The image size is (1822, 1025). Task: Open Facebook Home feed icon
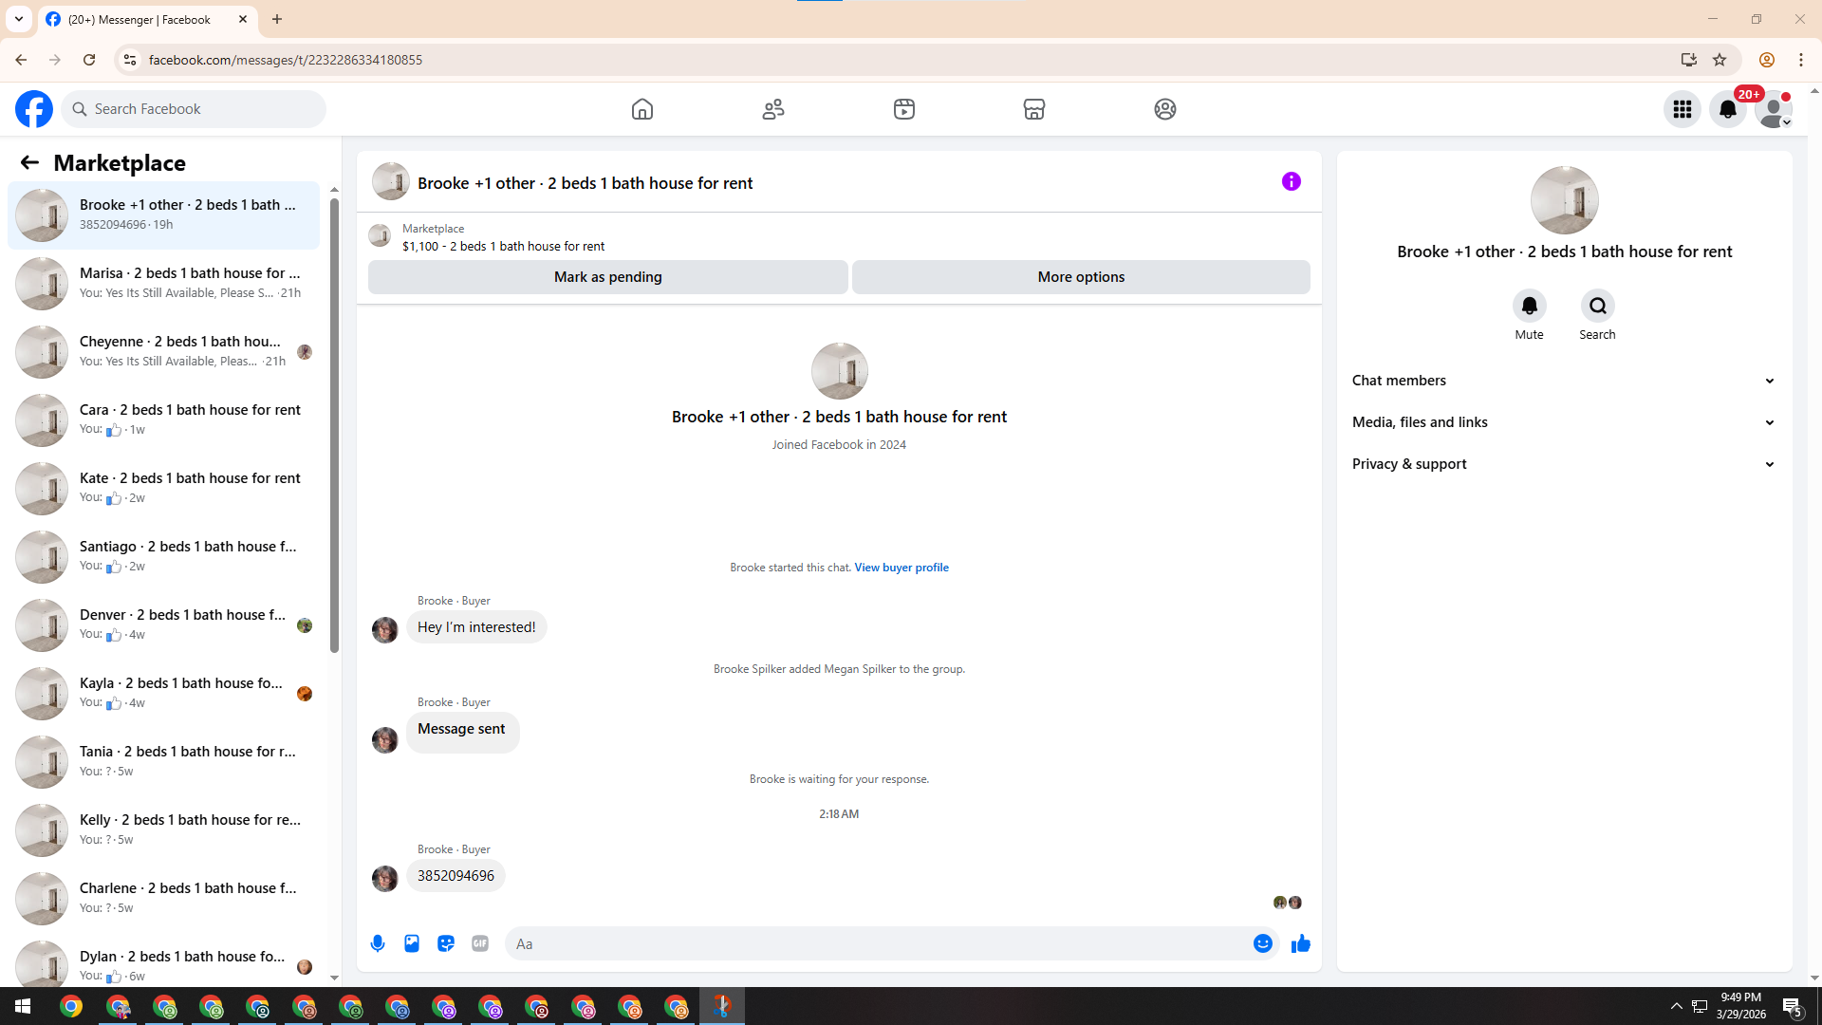coord(642,109)
